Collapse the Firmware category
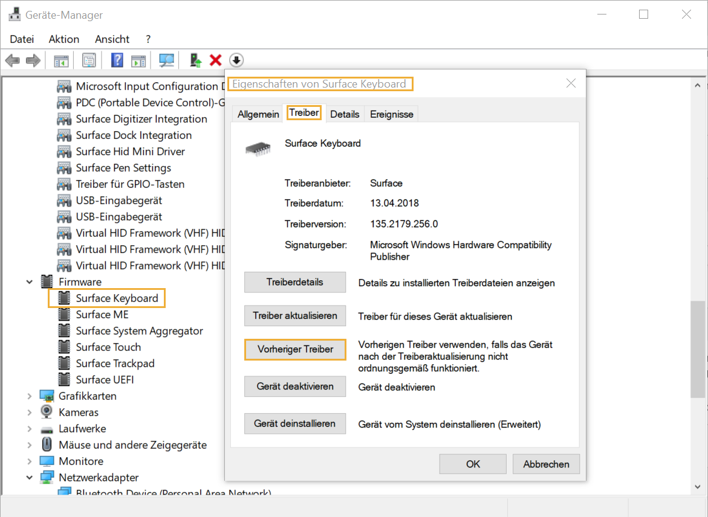The image size is (708, 517). 29,281
